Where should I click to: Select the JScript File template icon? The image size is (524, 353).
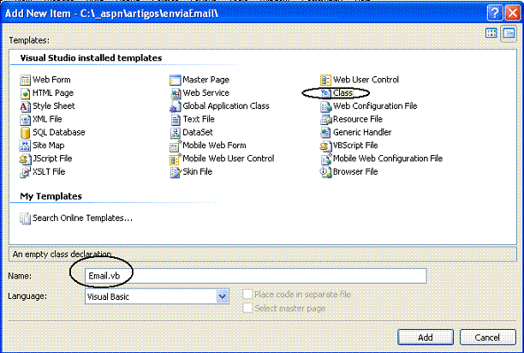[25, 159]
